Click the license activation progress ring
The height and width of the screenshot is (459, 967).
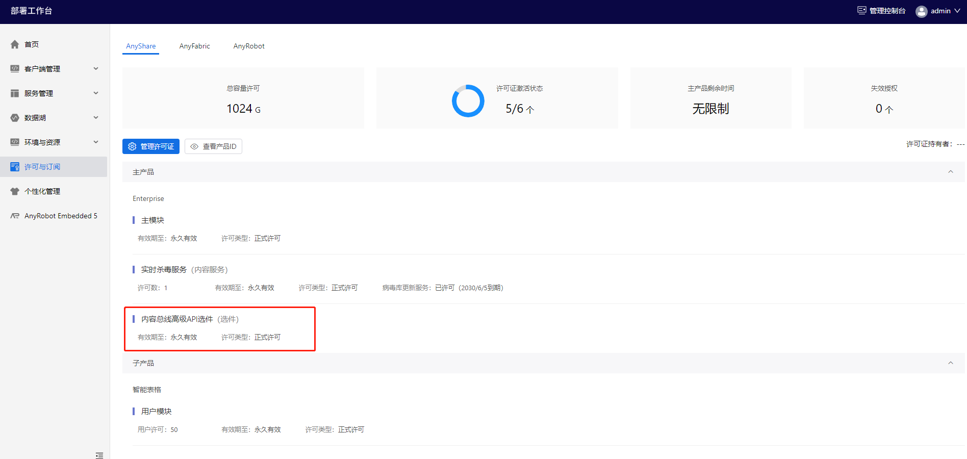click(468, 101)
